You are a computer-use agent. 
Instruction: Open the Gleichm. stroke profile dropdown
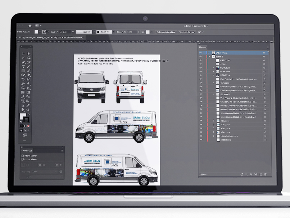(94, 32)
